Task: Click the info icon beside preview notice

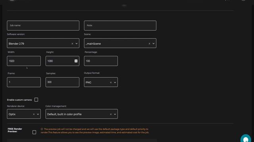Action: point(42,129)
